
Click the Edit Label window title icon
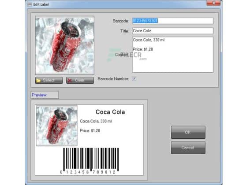(30, 4)
